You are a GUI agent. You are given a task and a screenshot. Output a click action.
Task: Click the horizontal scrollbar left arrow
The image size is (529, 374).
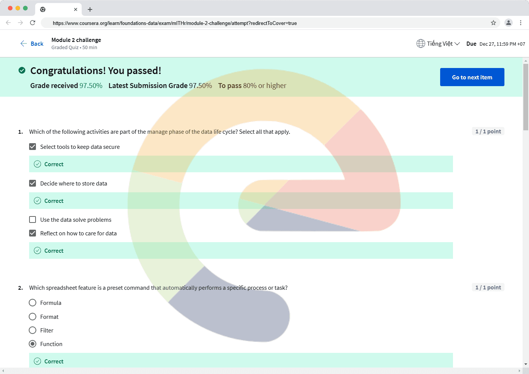tap(3, 371)
